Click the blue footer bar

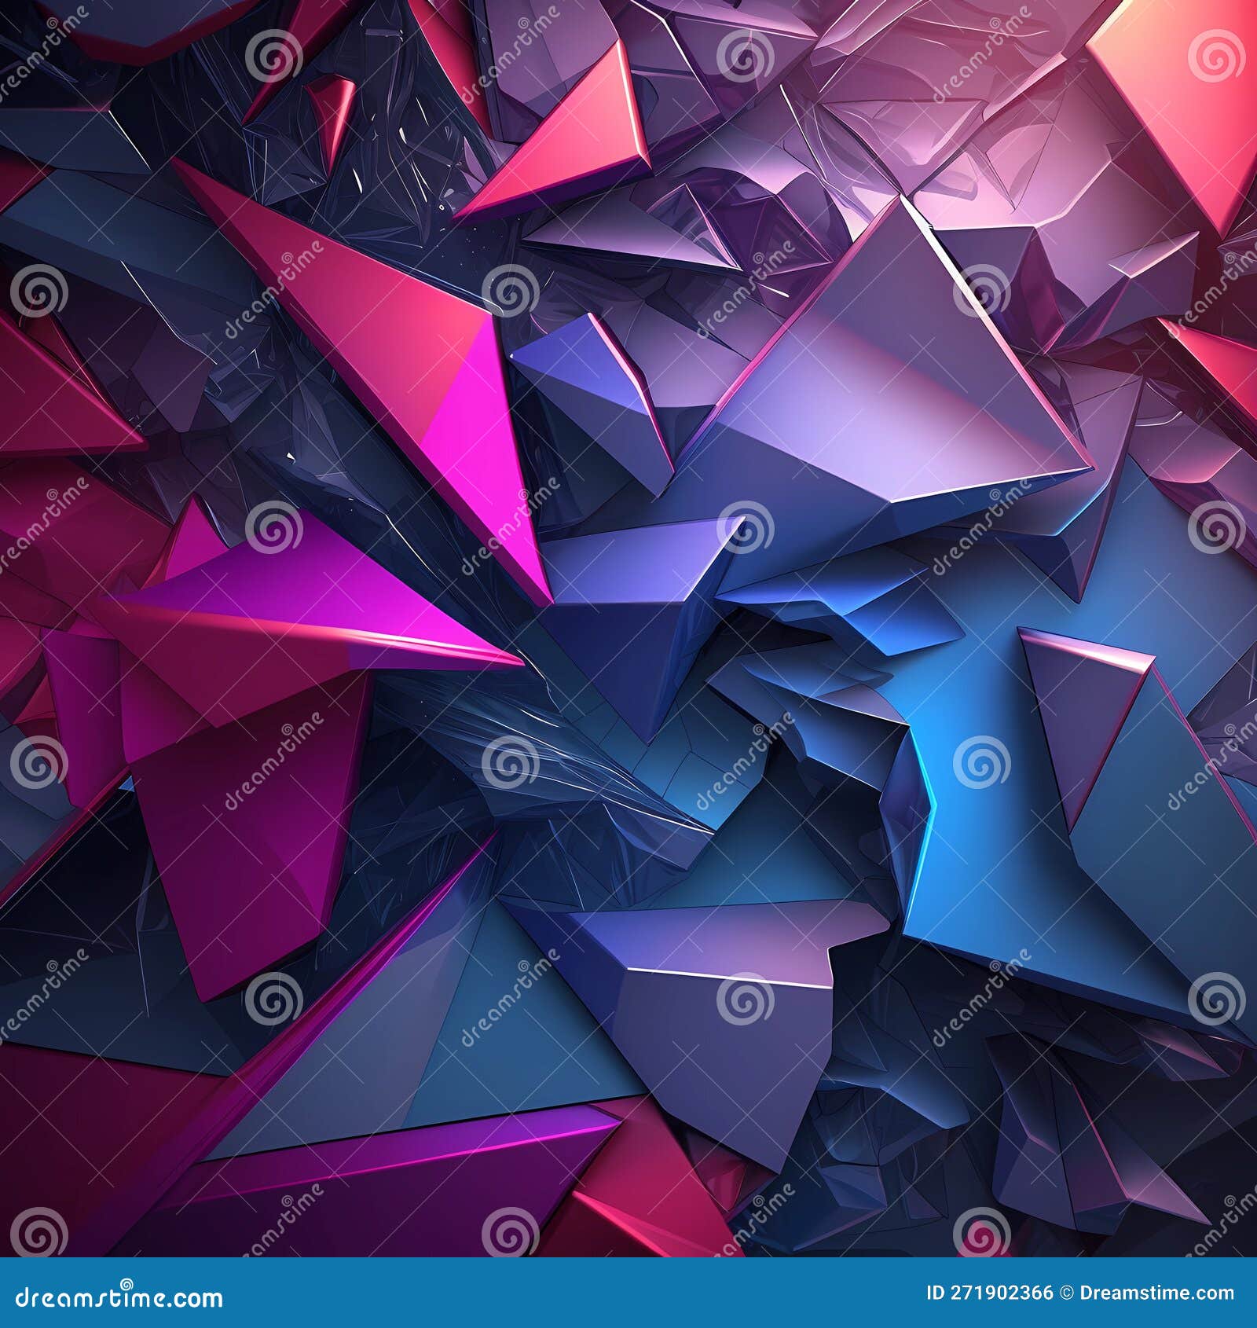click(628, 1298)
